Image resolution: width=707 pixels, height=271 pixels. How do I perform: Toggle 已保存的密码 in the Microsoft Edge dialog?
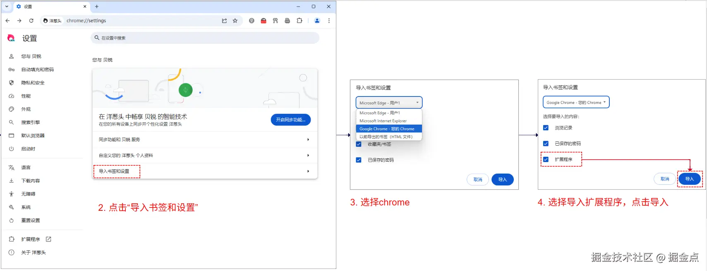pyautogui.click(x=359, y=160)
